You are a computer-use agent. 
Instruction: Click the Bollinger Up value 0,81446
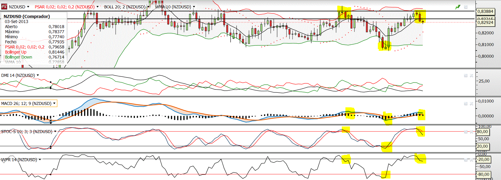tap(56, 52)
